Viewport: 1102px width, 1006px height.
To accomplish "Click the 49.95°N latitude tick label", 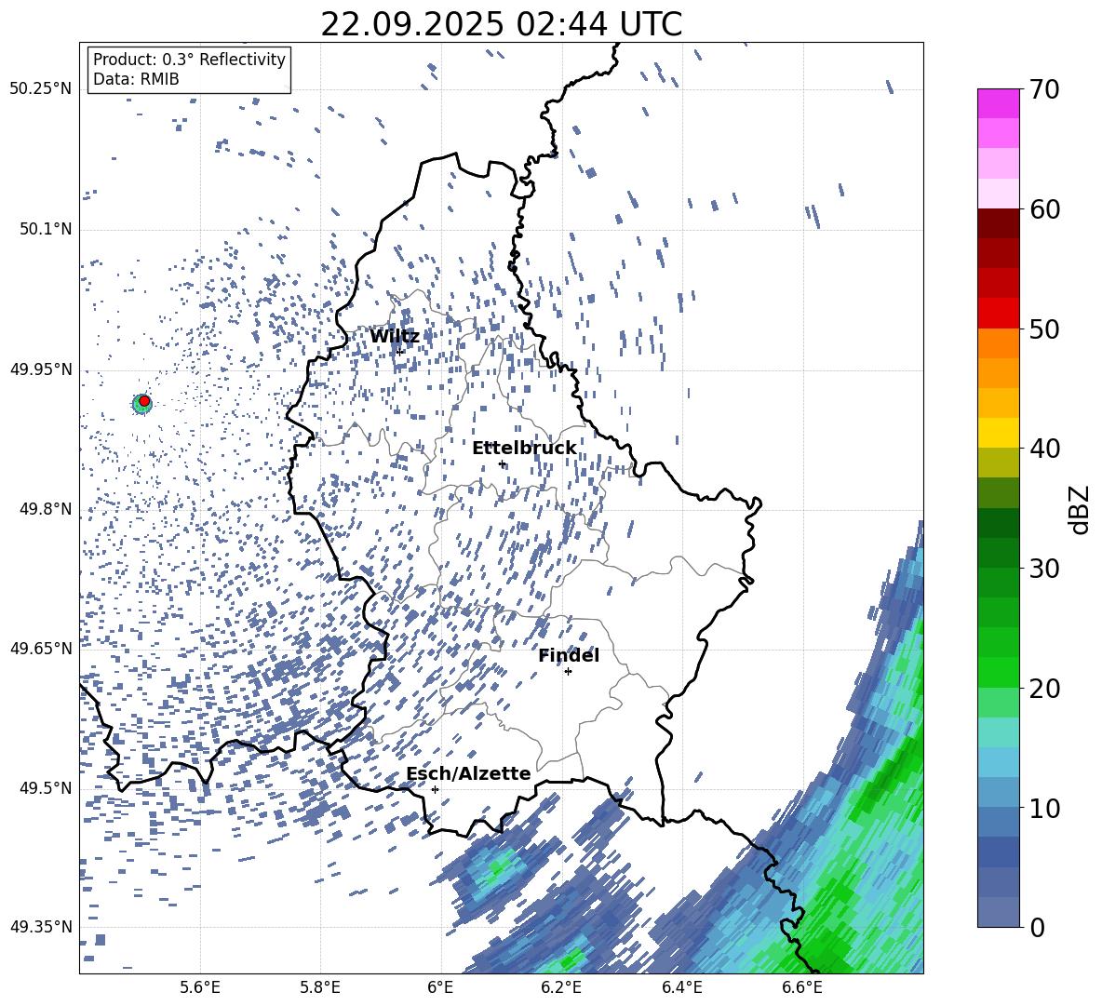I will point(41,369).
